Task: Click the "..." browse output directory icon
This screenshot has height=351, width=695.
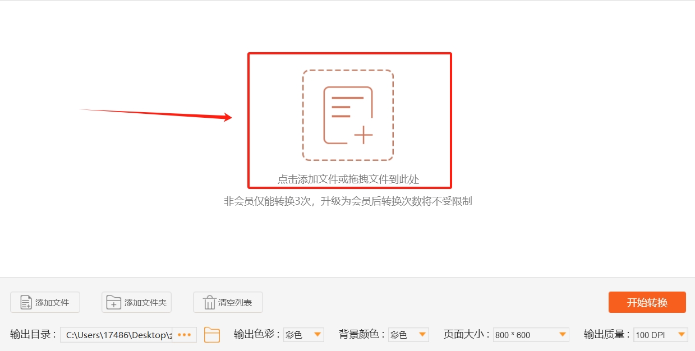Action: pos(185,334)
